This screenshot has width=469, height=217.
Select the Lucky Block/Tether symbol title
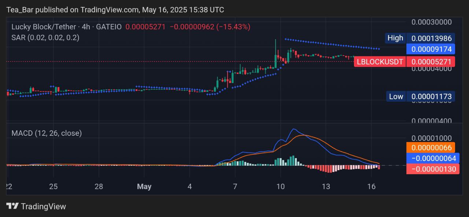[44, 27]
